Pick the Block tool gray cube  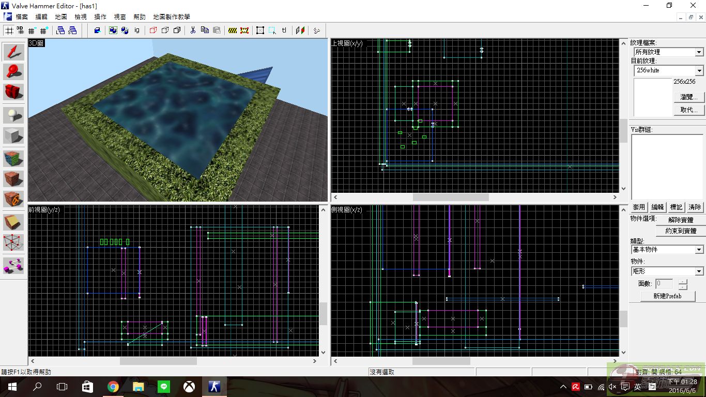click(14, 135)
